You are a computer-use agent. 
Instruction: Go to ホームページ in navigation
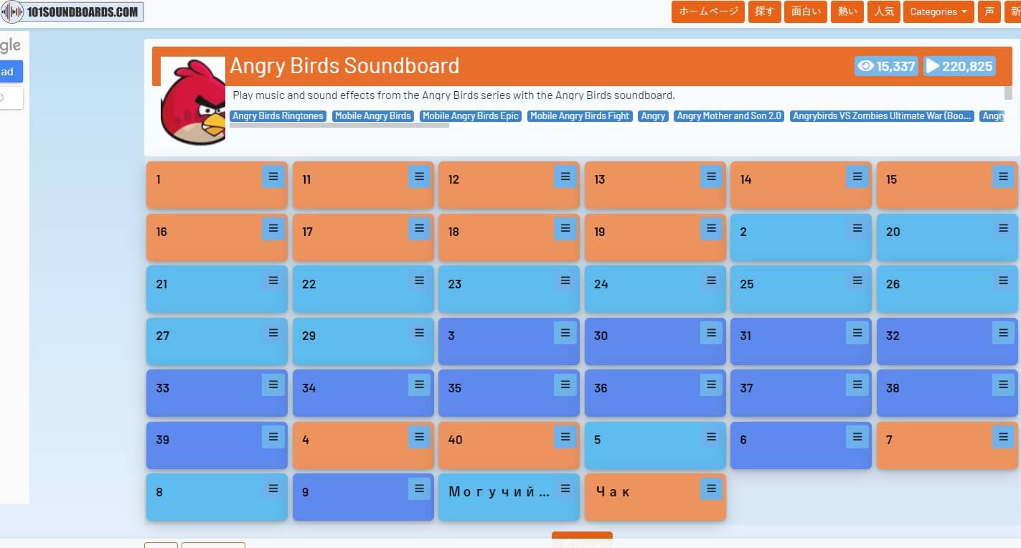(708, 11)
